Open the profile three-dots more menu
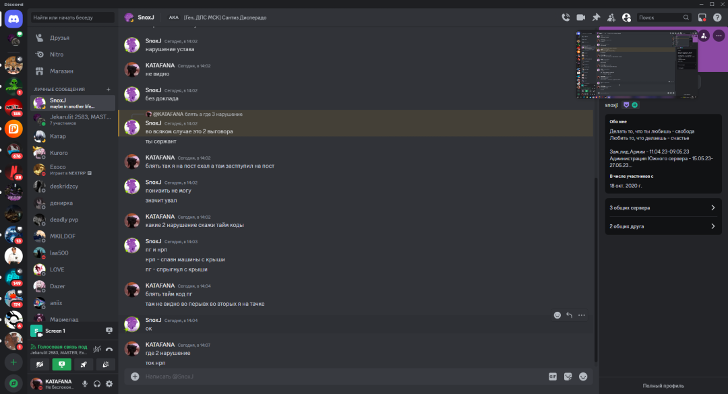Image resolution: width=728 pixels, height=394 pixels. 719,36
